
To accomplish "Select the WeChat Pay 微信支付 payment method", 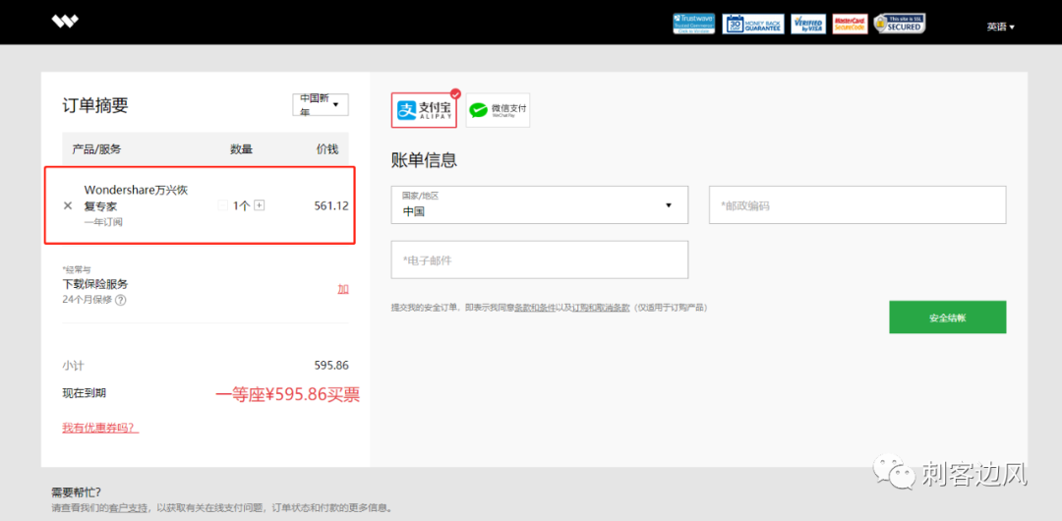I will tap(498, 110).
